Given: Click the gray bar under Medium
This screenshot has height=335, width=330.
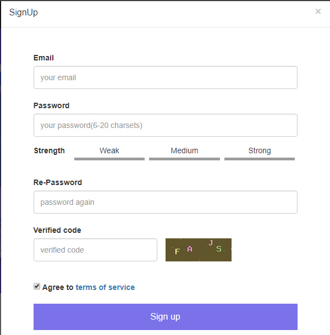Looking at the screenshot, I should (x=184, y=159).
